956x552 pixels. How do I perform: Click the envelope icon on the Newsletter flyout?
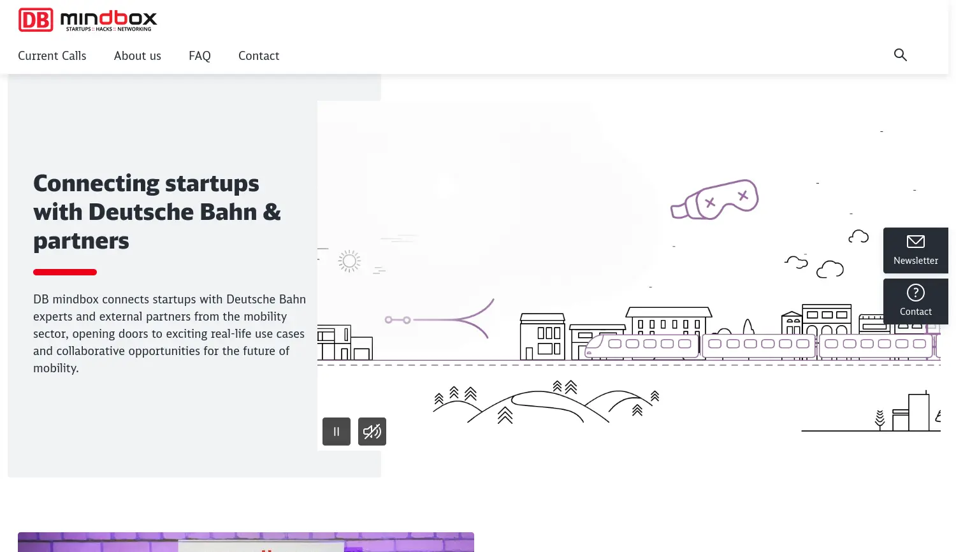pyautogui.click(x=916, y=242)
